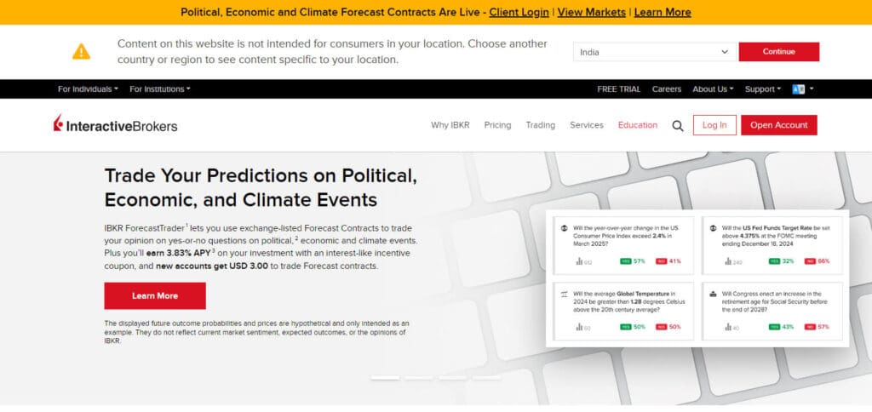Select the first carousel slide indicator
872x412 pixels.
coord(385,378)
